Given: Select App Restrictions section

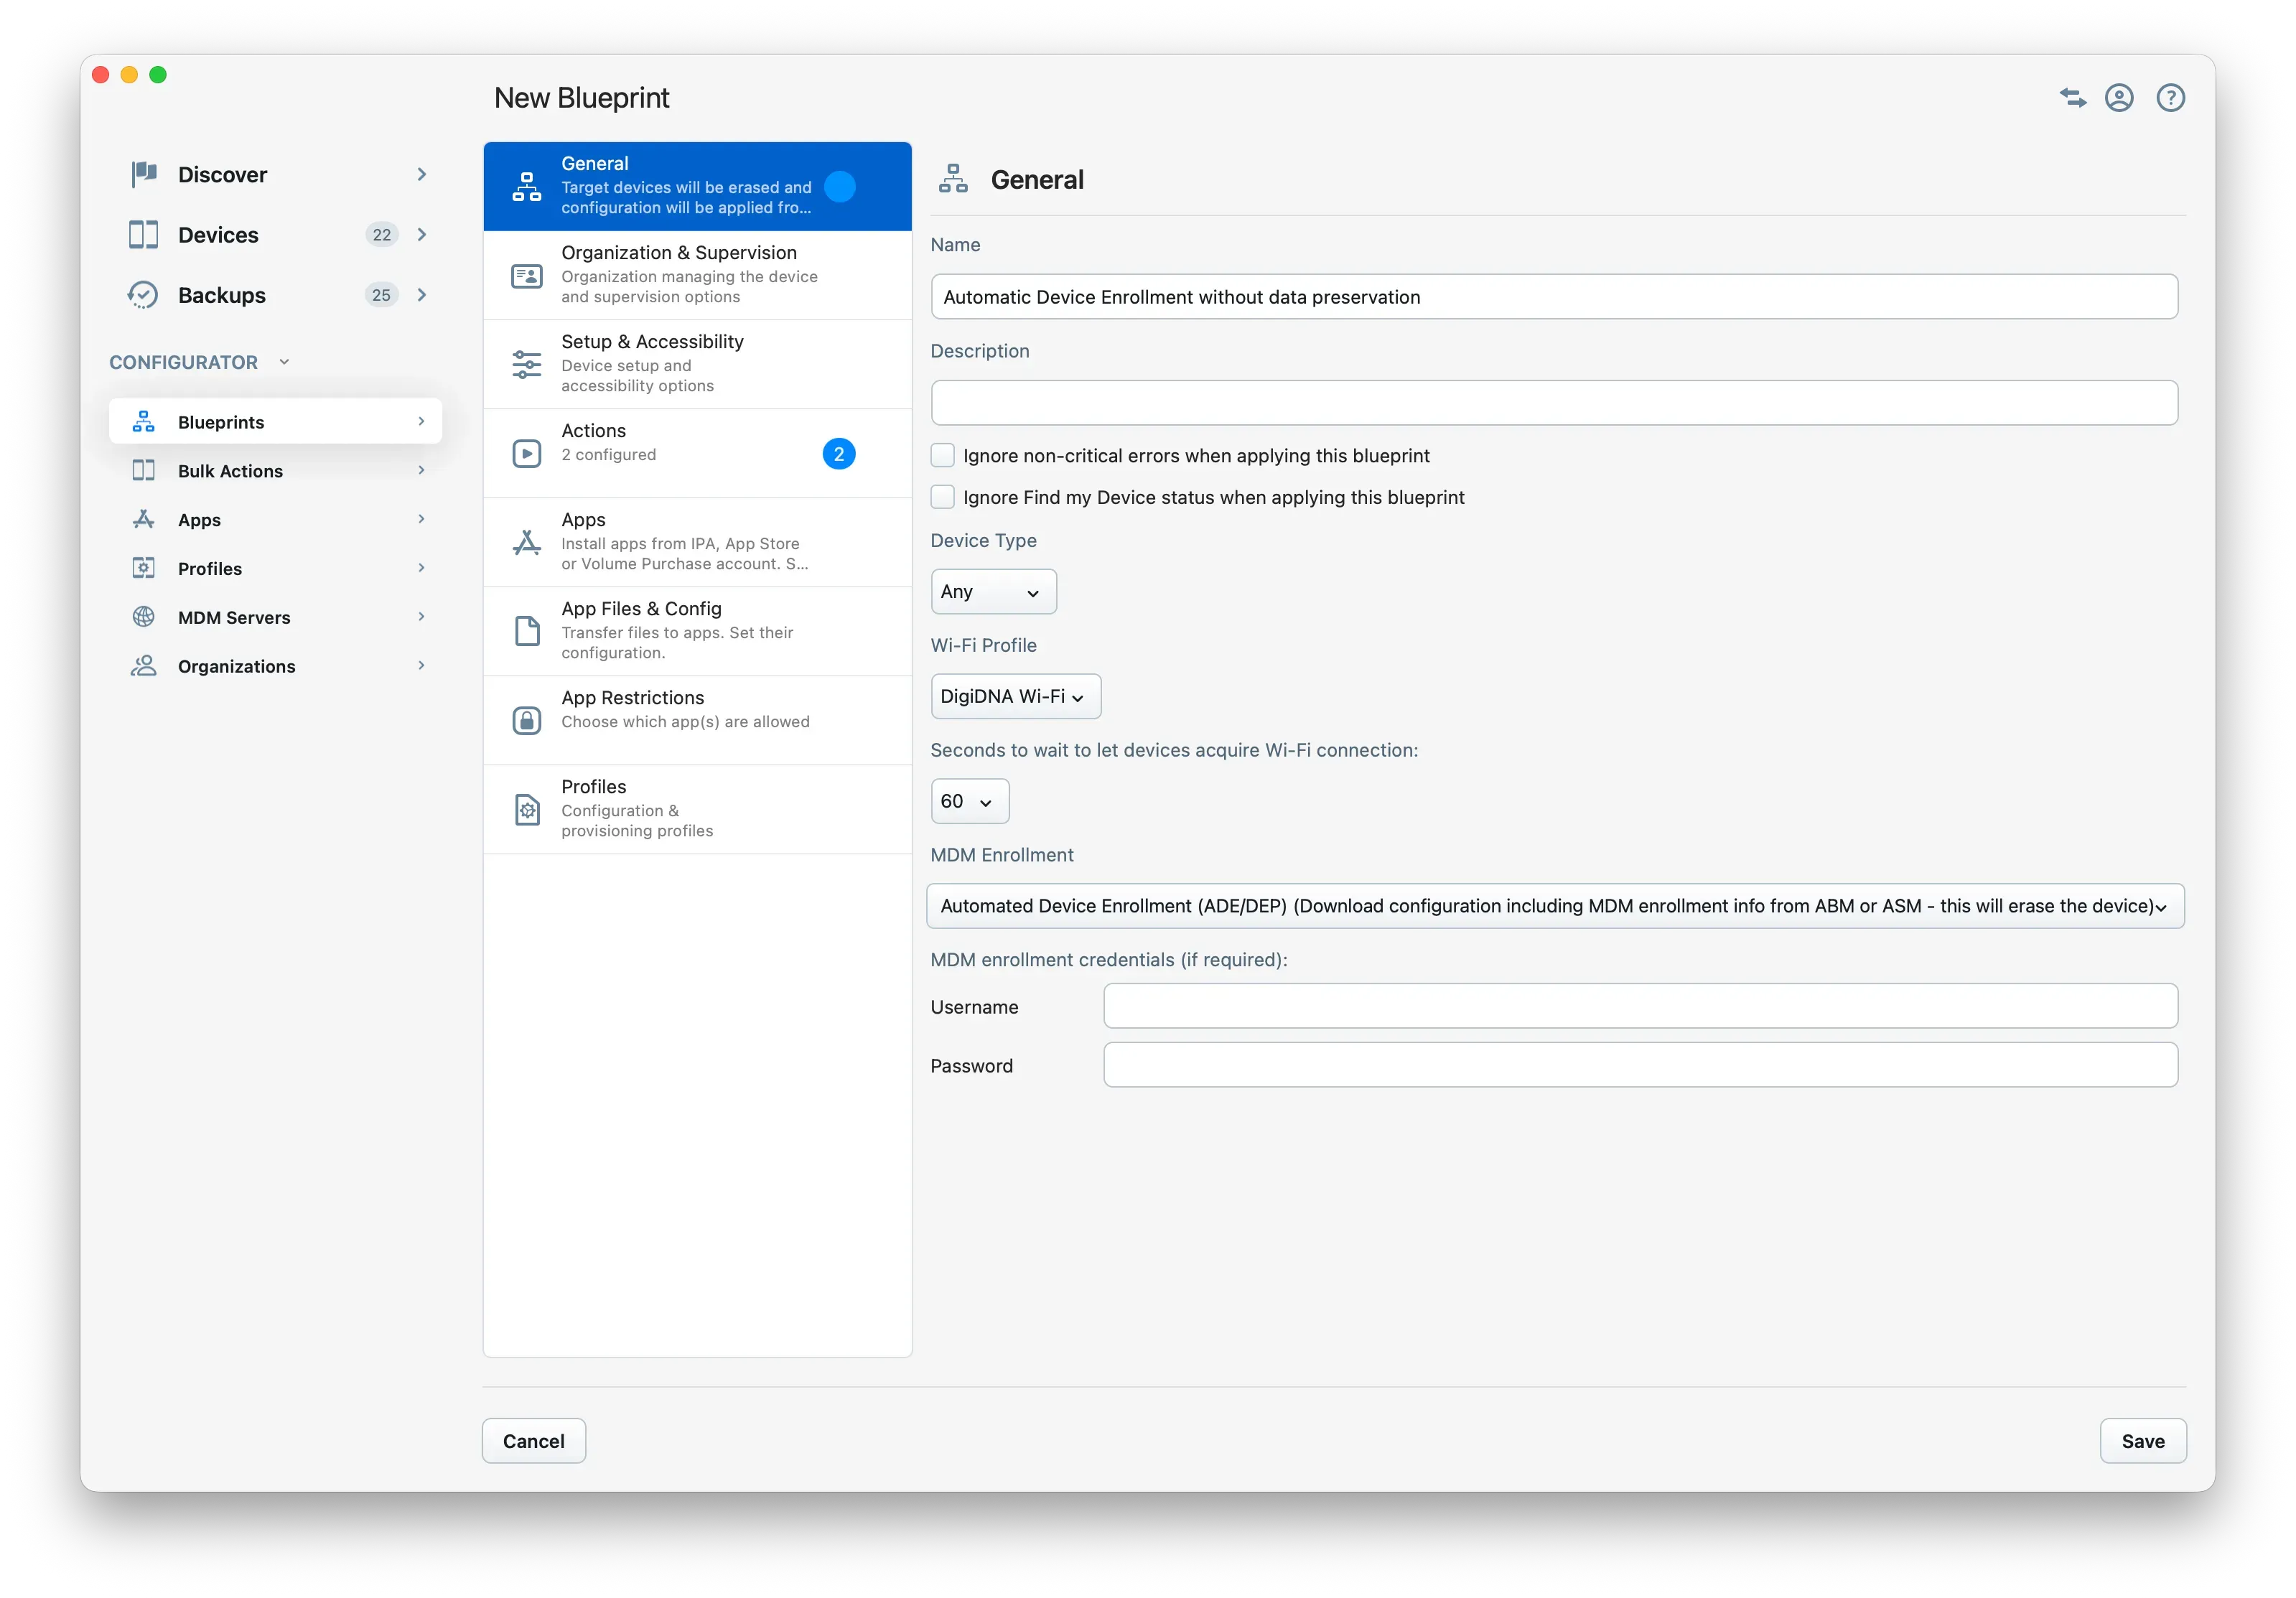Looking at the screenshot, I should (x=697, y=720).
